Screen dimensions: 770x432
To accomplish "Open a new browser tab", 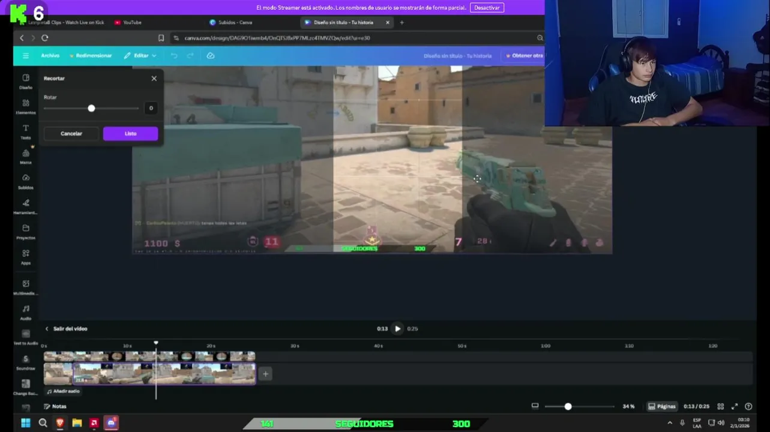I will pyautogui.click(x=402, y=23).
